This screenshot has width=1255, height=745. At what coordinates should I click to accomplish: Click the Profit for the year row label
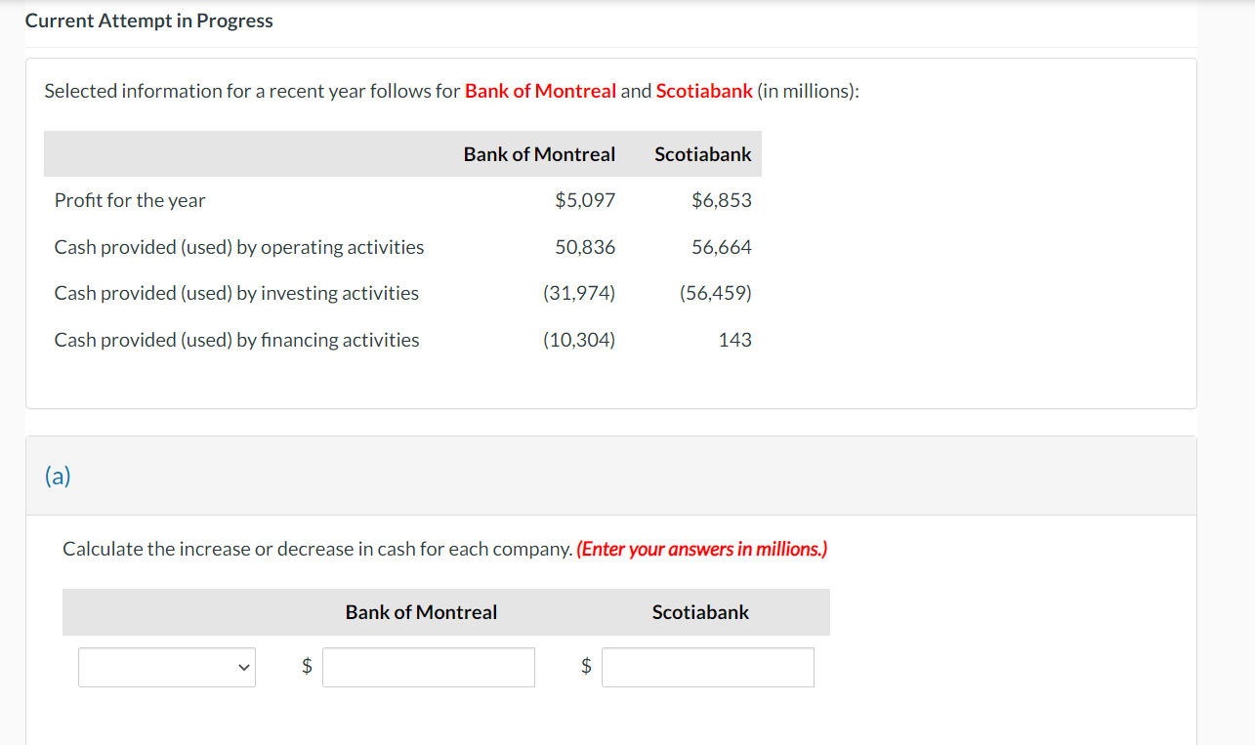click(130, 200)
